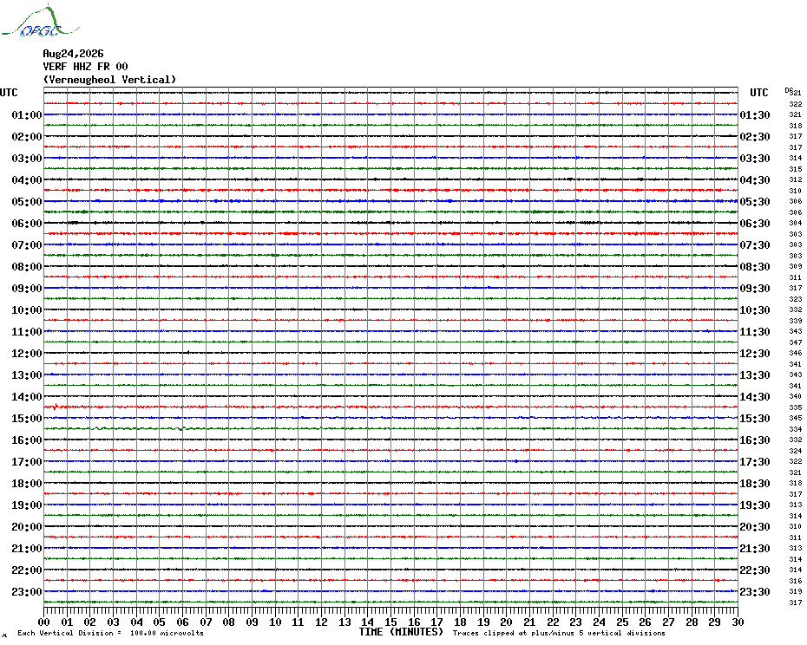Click the 12:00 UTC row label
807x645 pixels.
point(27,354)
